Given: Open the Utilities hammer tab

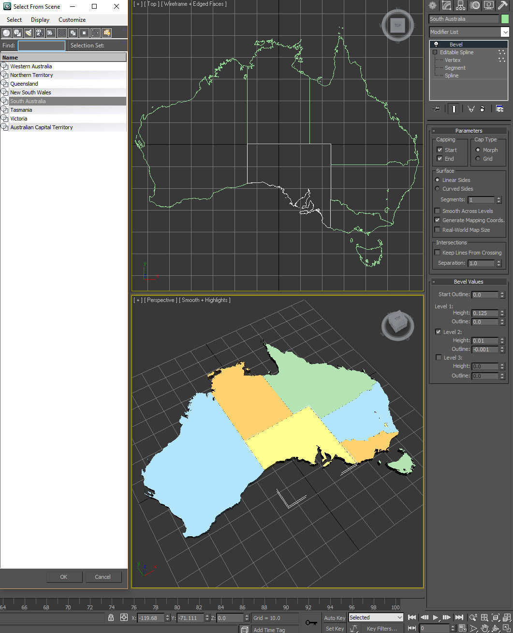Looking at the screenshot, I should point(503,5).
